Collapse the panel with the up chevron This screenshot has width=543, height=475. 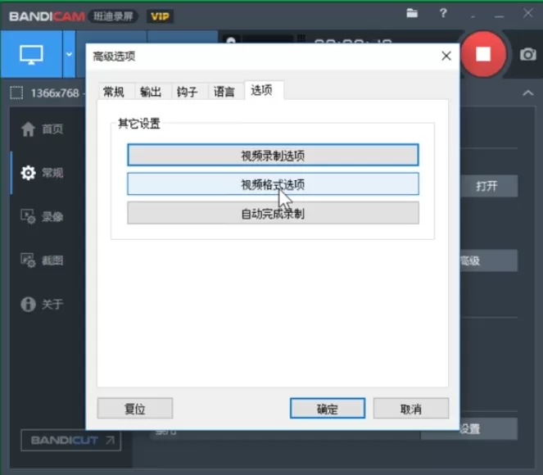click(x=527, y=93)
